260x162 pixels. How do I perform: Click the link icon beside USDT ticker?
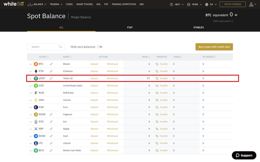click(x=51, y=78)
